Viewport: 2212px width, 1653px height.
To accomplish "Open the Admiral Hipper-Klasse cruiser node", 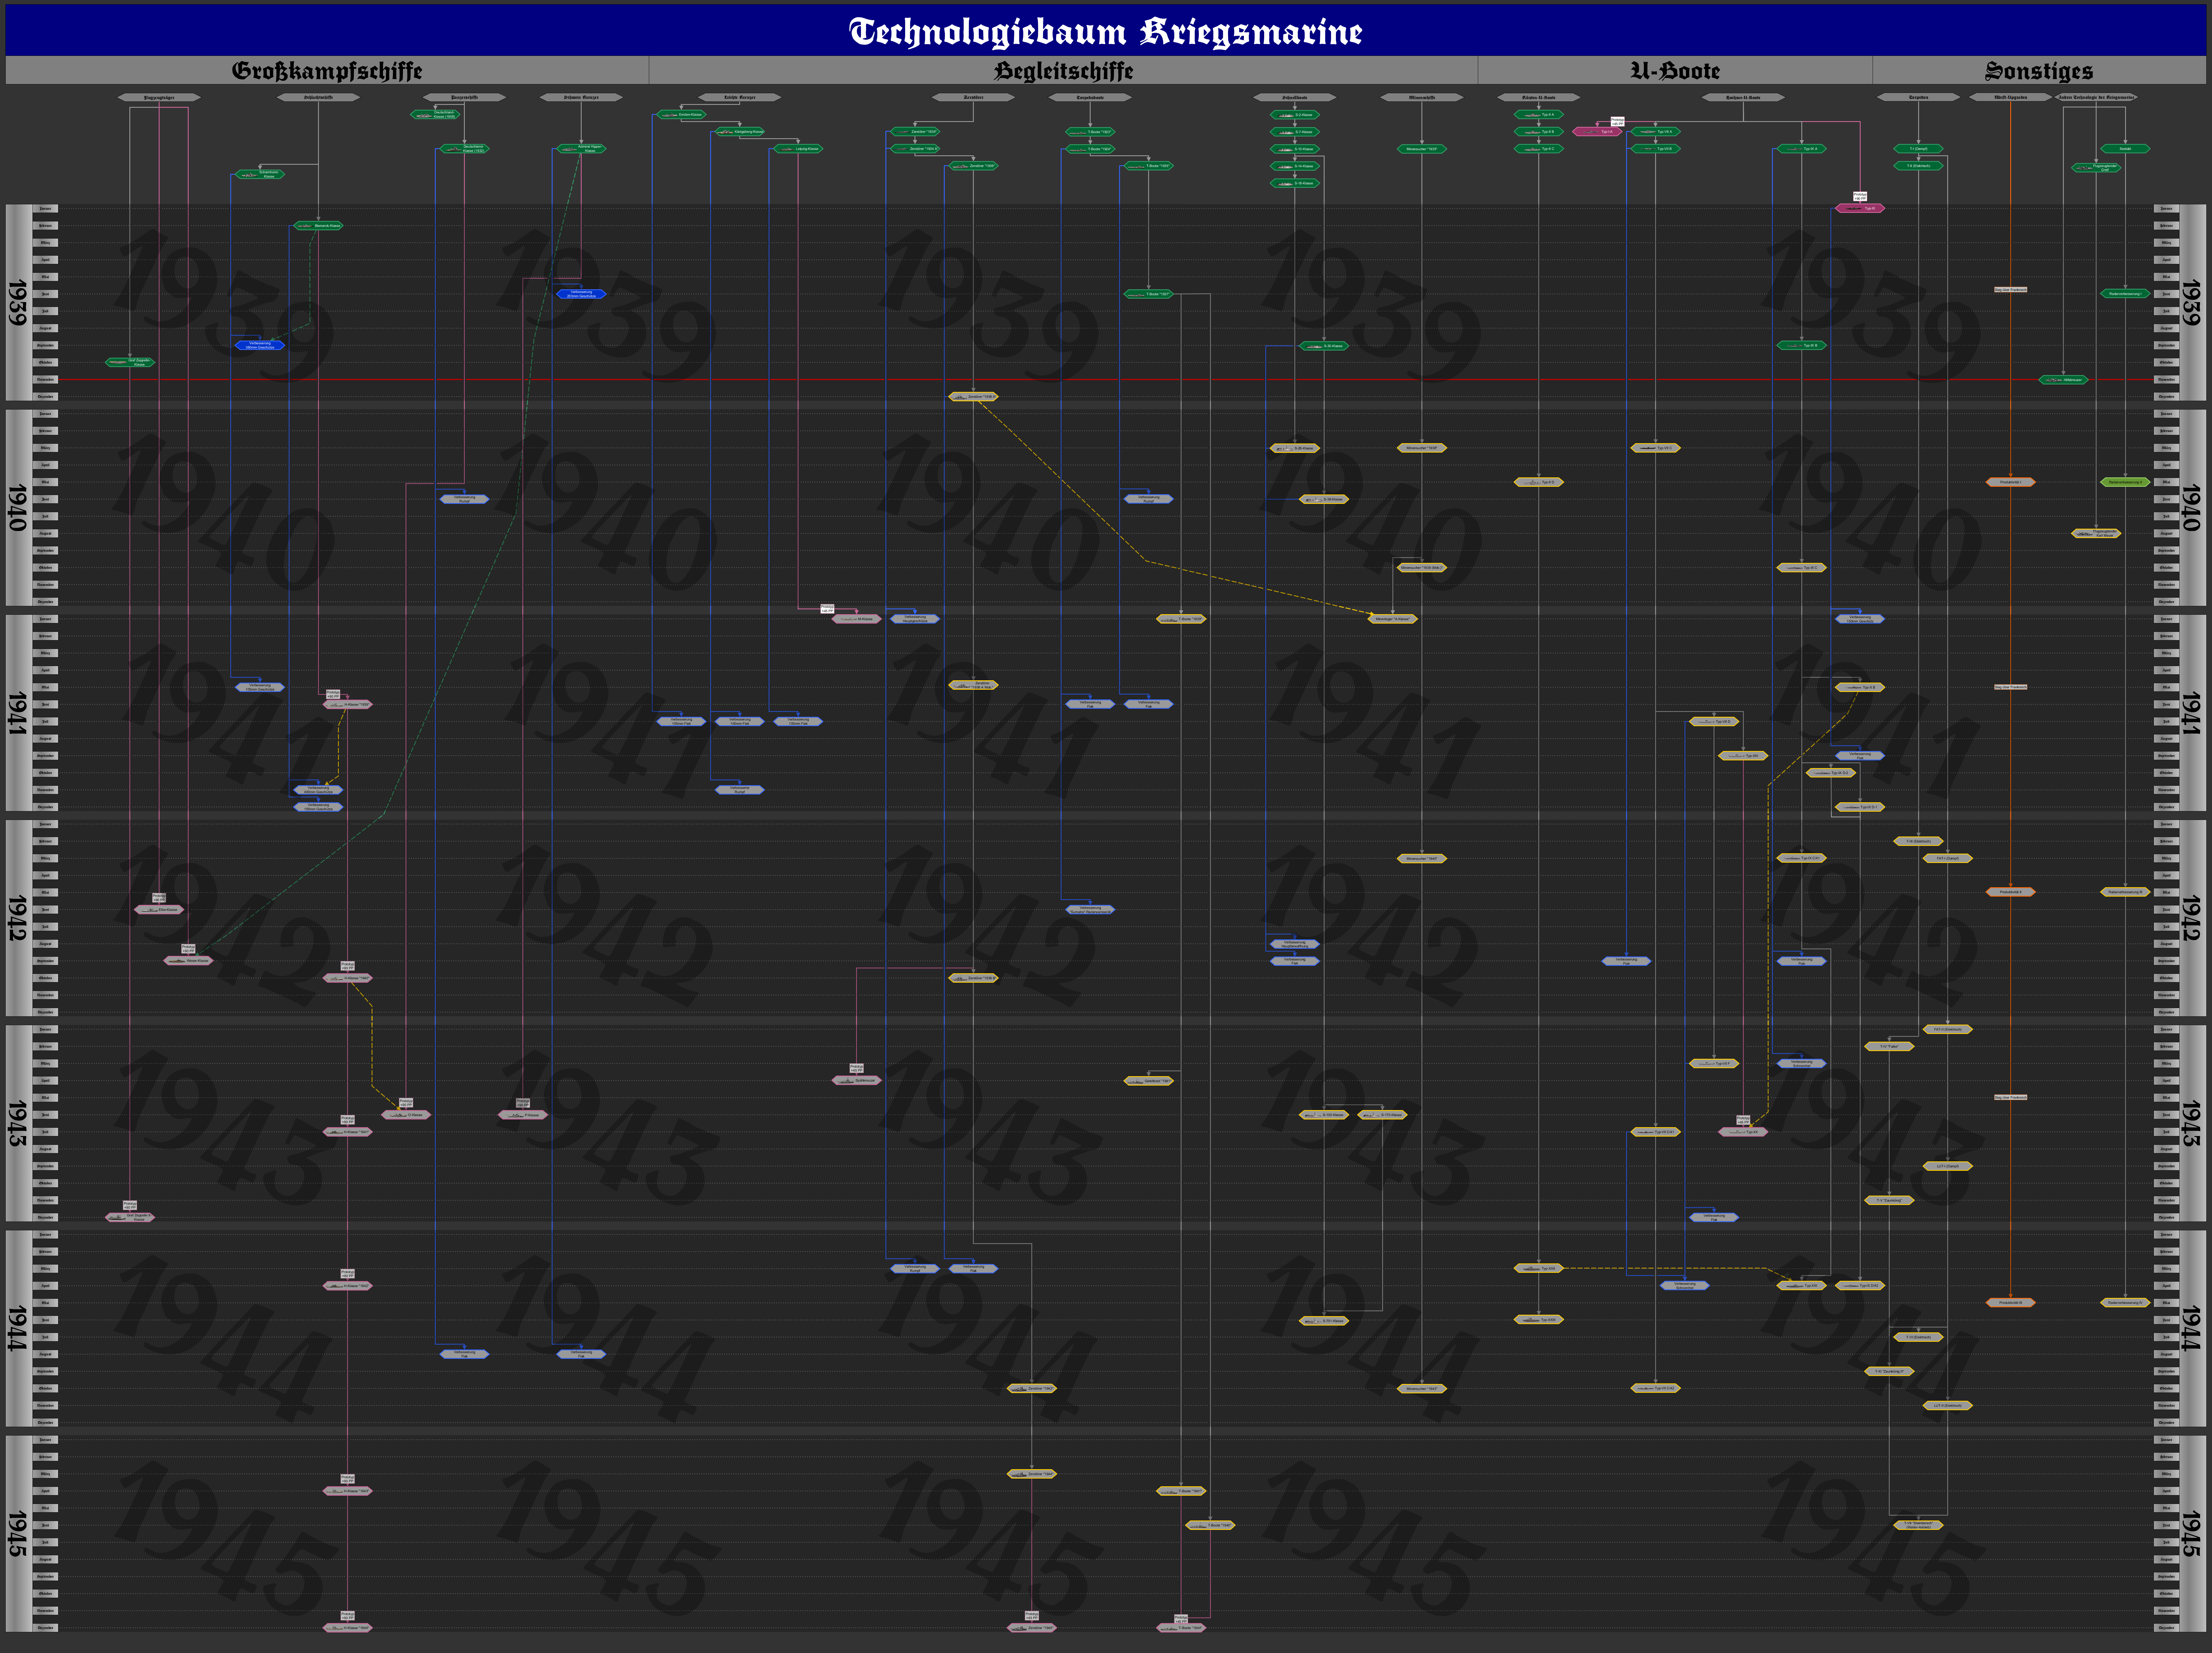I will (581, 149).
